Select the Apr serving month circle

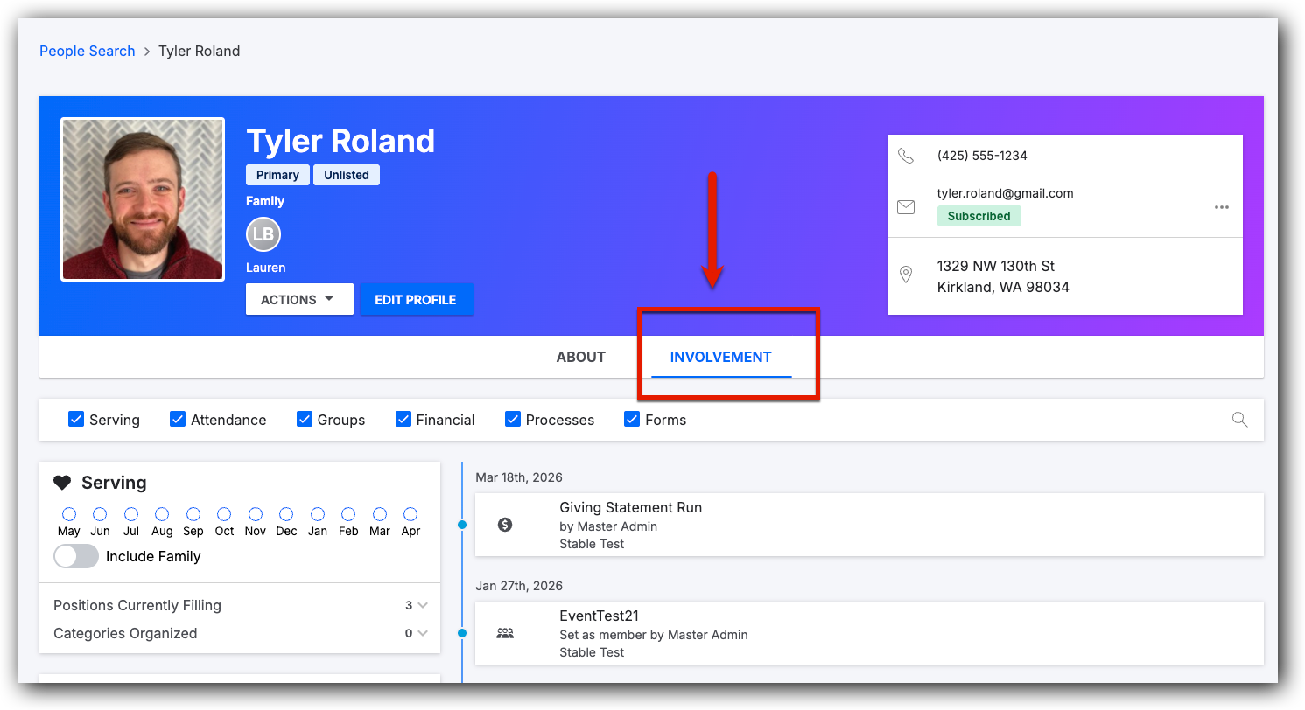(x=410, y=514)
